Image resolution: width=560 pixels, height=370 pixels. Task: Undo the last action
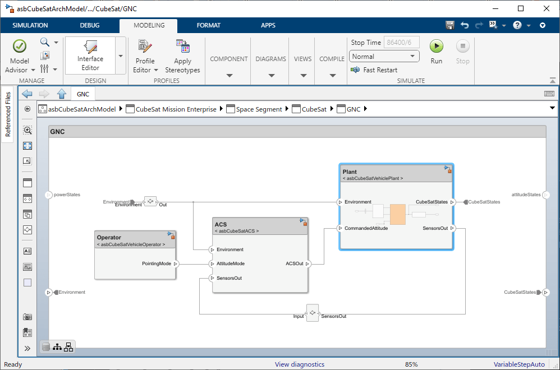465,25
